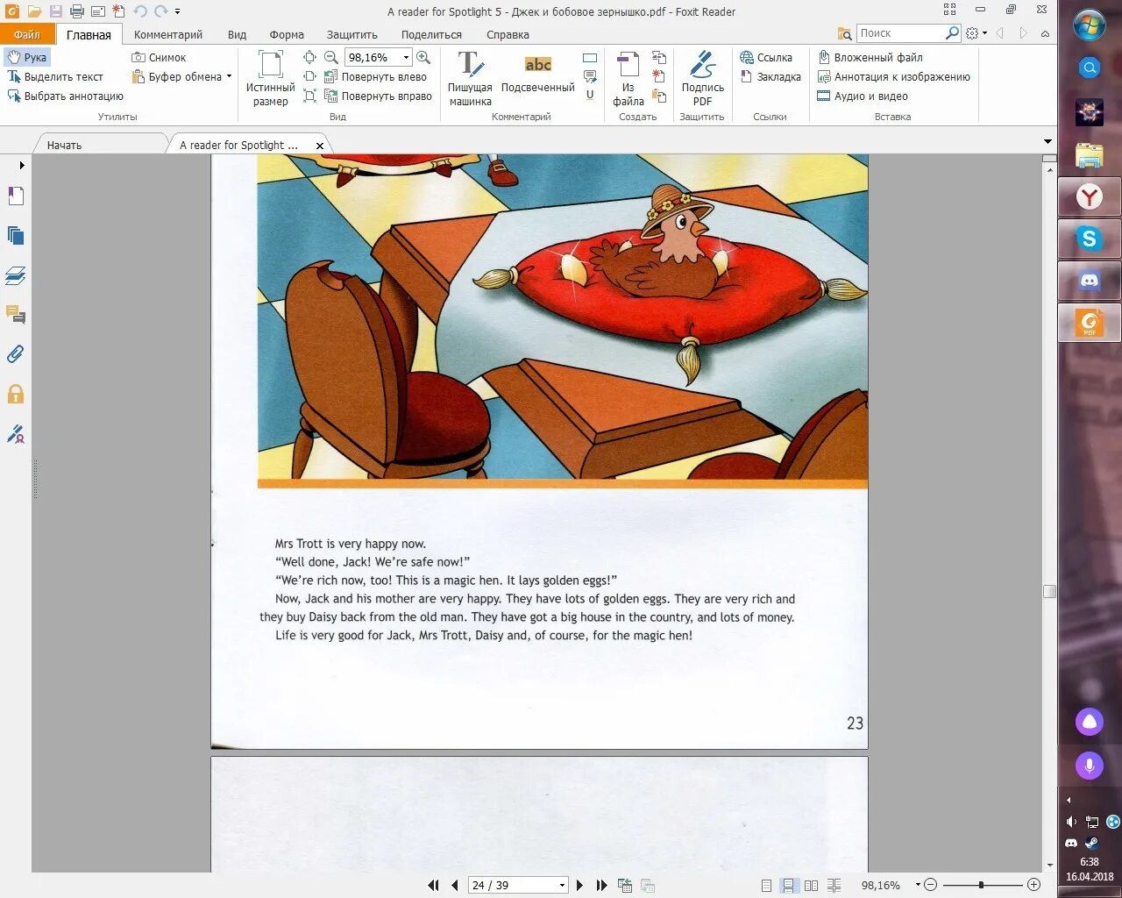Go to the first page
The width and height of the screenshot is (1122, 898).
click(433, 885)
